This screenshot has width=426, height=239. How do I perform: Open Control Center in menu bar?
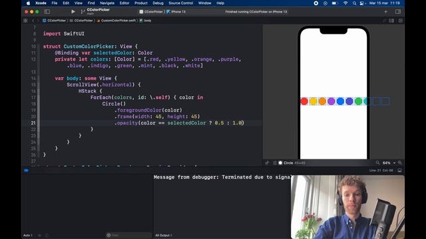point(362,3)
